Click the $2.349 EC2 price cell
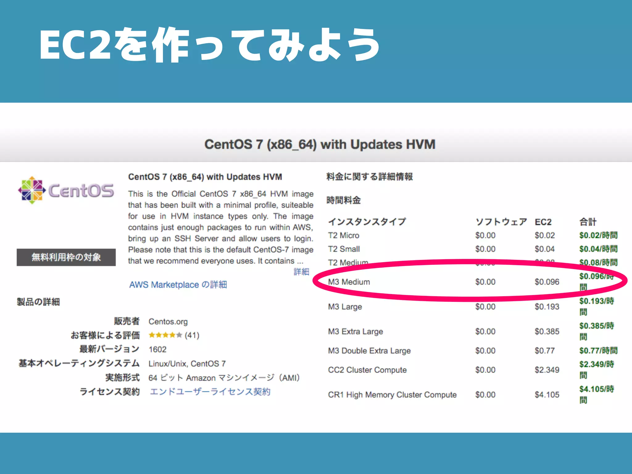This screenshot has height=474, width=632. tap(547, 370)
